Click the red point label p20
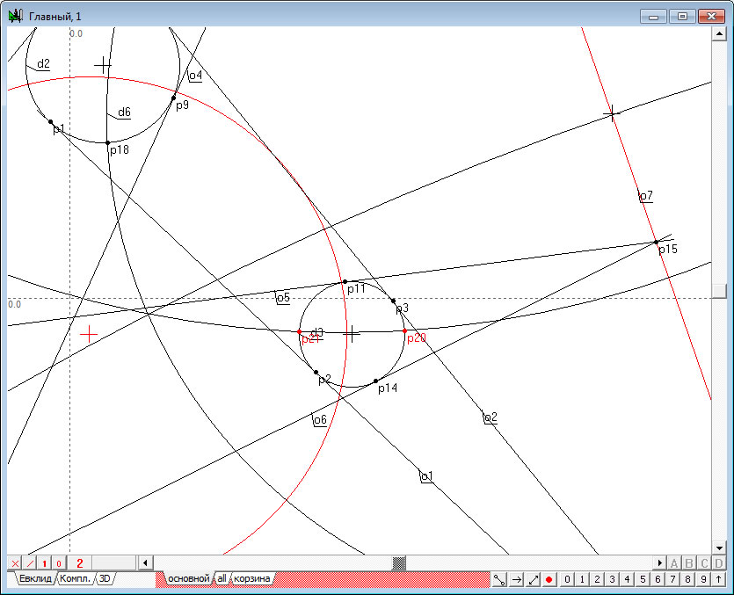The width and height of the screenshot is (734, 595). [x=417, y=338]
